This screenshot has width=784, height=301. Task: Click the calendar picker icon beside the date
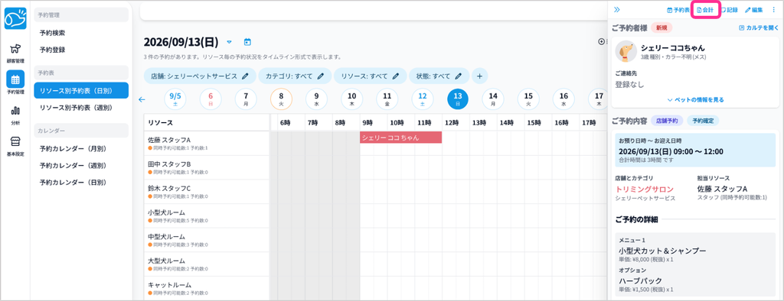[247, 42]
